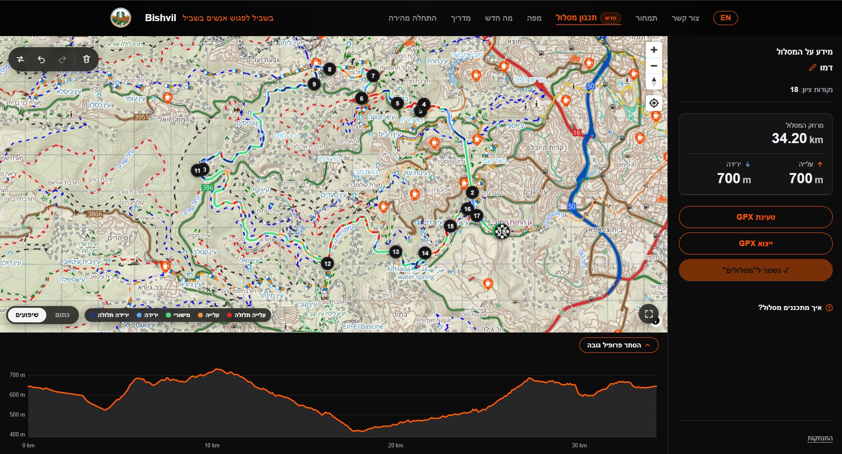Viewport: 842px width, 454px height.
Task: Switch language with the EN button
Action: click(725, 18)
